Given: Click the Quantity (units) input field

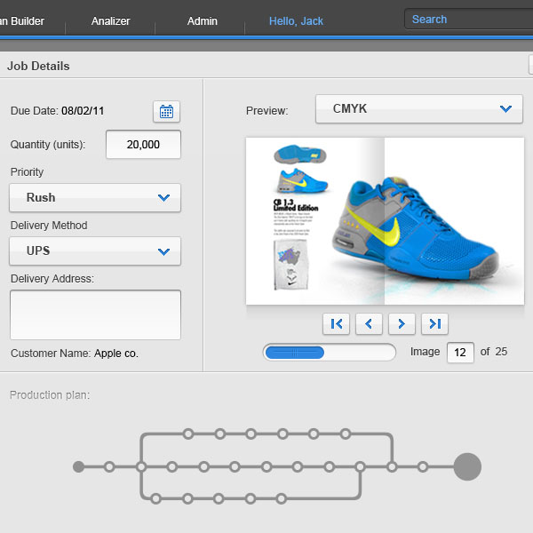Looking at the screenshot, I should point(143,145).
